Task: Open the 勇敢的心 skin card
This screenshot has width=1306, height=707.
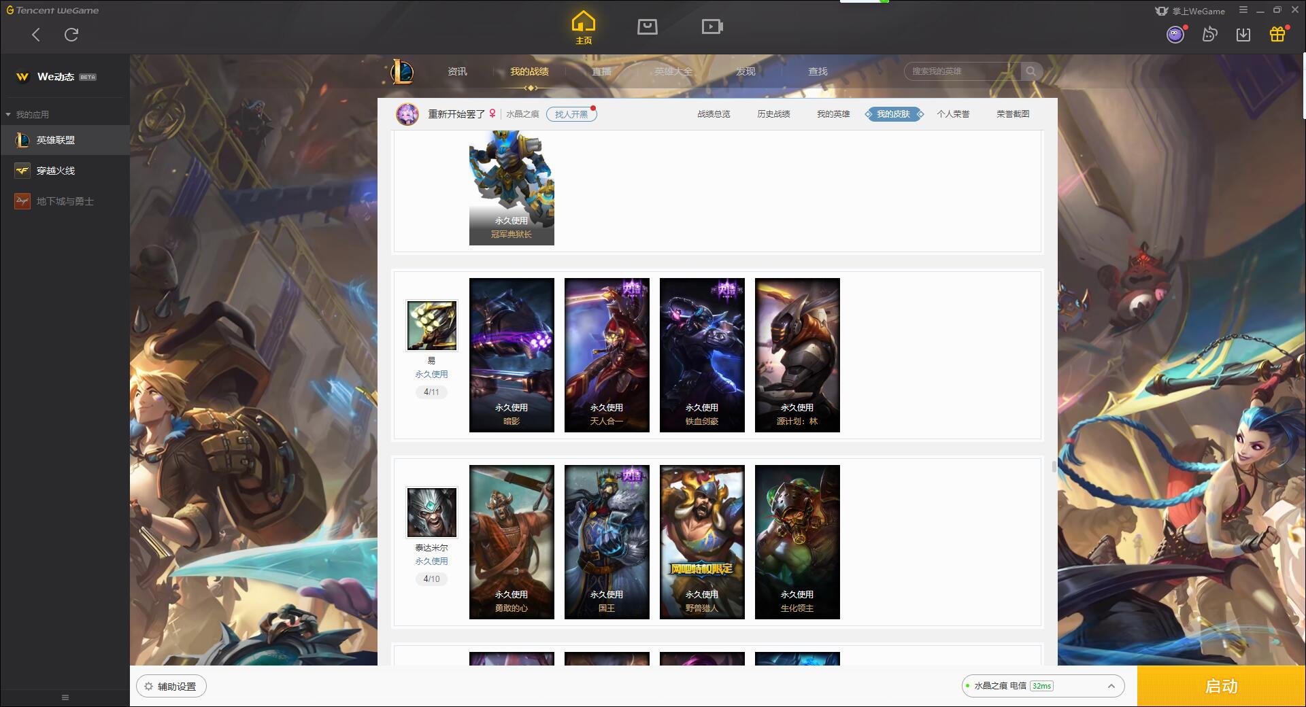Action: (512, 542)
